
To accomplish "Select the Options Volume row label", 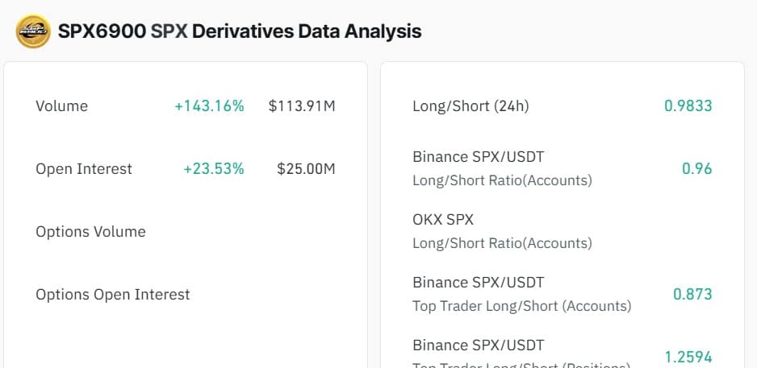I will [x=90, y=232].
